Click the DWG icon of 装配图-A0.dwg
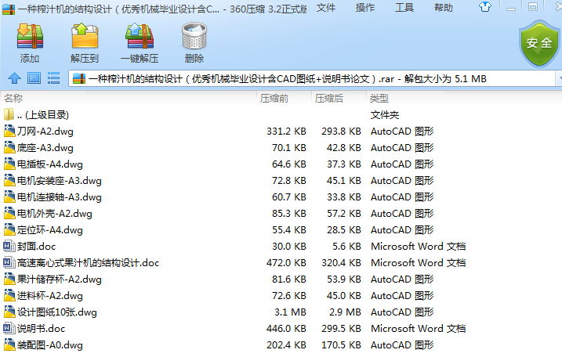Image resolution: width=562 pixels, height=357 pixels. pyautogui.click(x=9, y=344)
